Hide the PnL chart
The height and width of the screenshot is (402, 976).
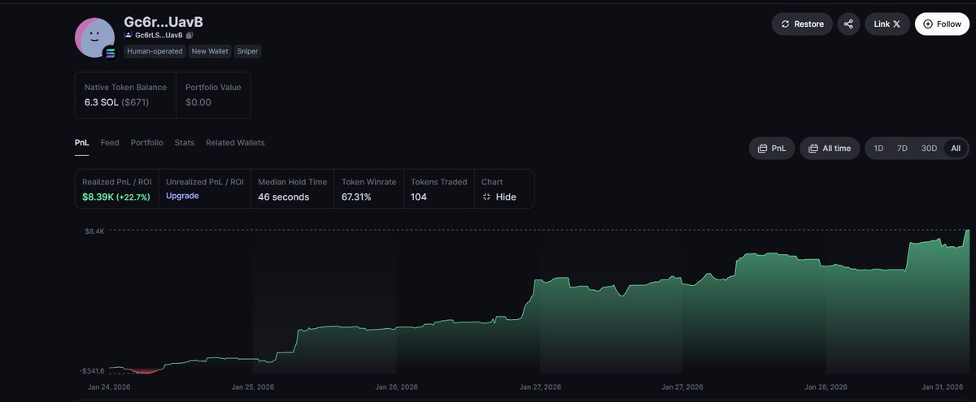pos(499,197)
